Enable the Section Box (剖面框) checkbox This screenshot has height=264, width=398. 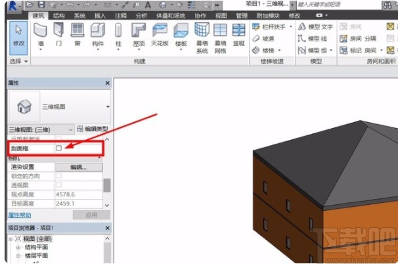[59, 148]
